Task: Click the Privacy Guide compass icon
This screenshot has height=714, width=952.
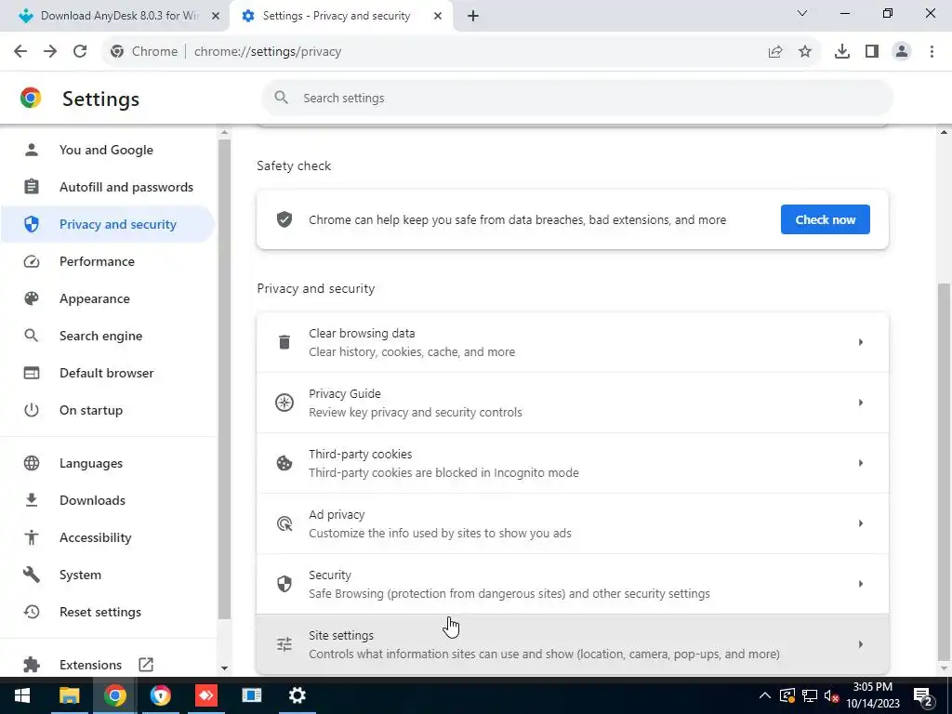Action: 284,403
